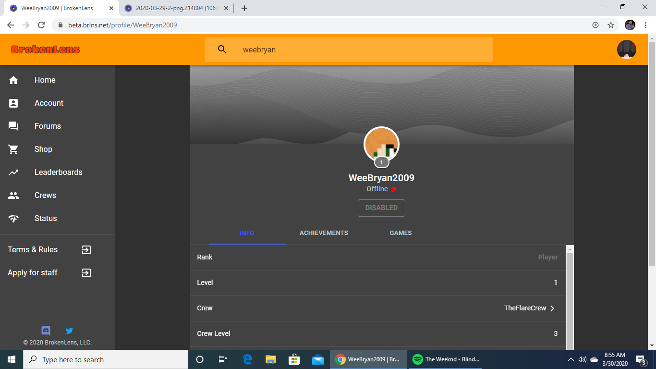Click the Leaderboards sidebar label
The image size is (656, 369).
pyautogui.click(x=59, y=172)
